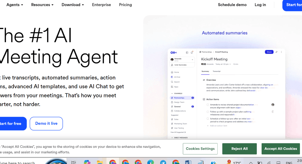Open the three-dot more options icon

pyautogui.click(x=281, y=52)
